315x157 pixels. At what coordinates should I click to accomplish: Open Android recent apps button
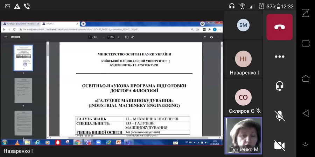tap(306, 43)
